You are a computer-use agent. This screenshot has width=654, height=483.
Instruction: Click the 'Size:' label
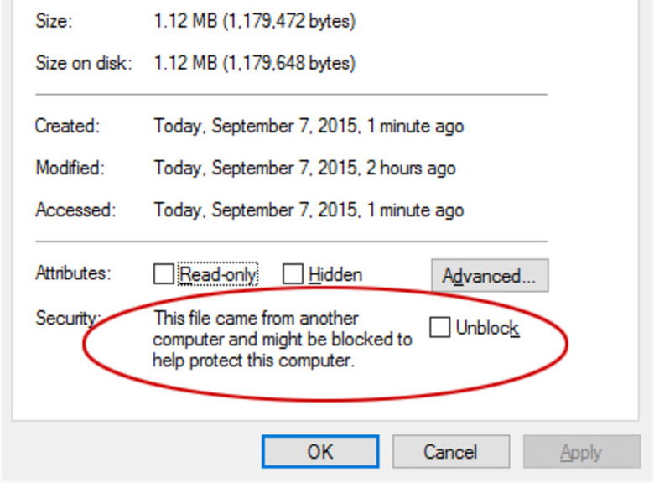pos(54,22)
